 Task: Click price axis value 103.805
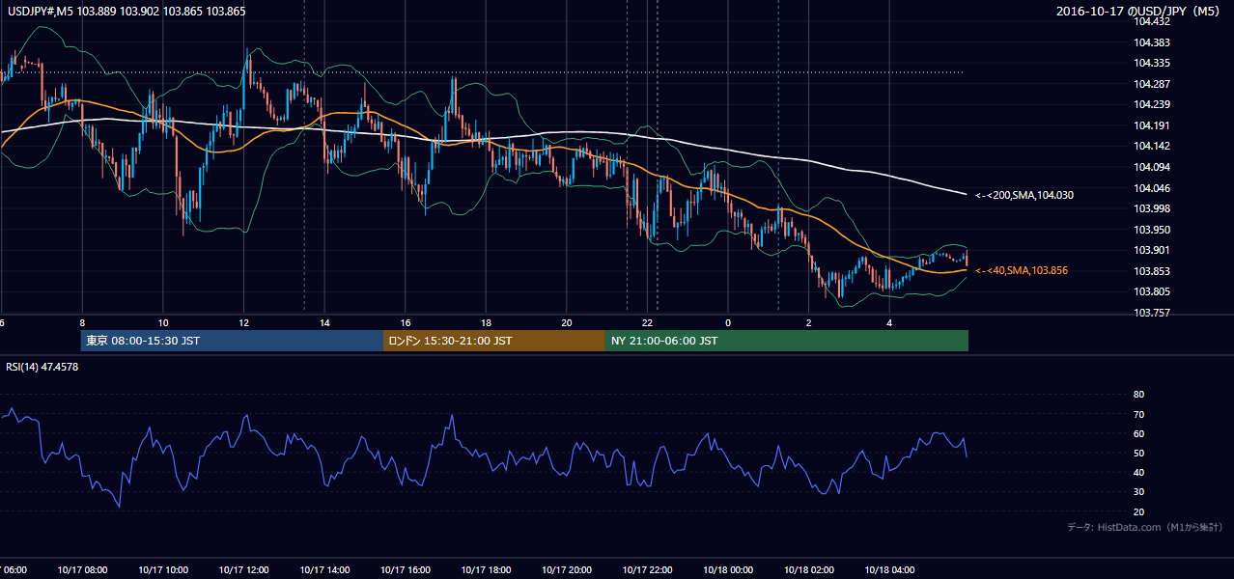[1152, 291]
